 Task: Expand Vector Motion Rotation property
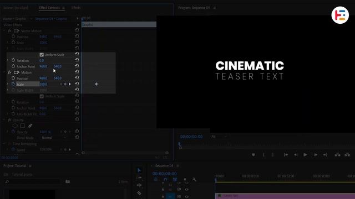(x=7, y=60)
